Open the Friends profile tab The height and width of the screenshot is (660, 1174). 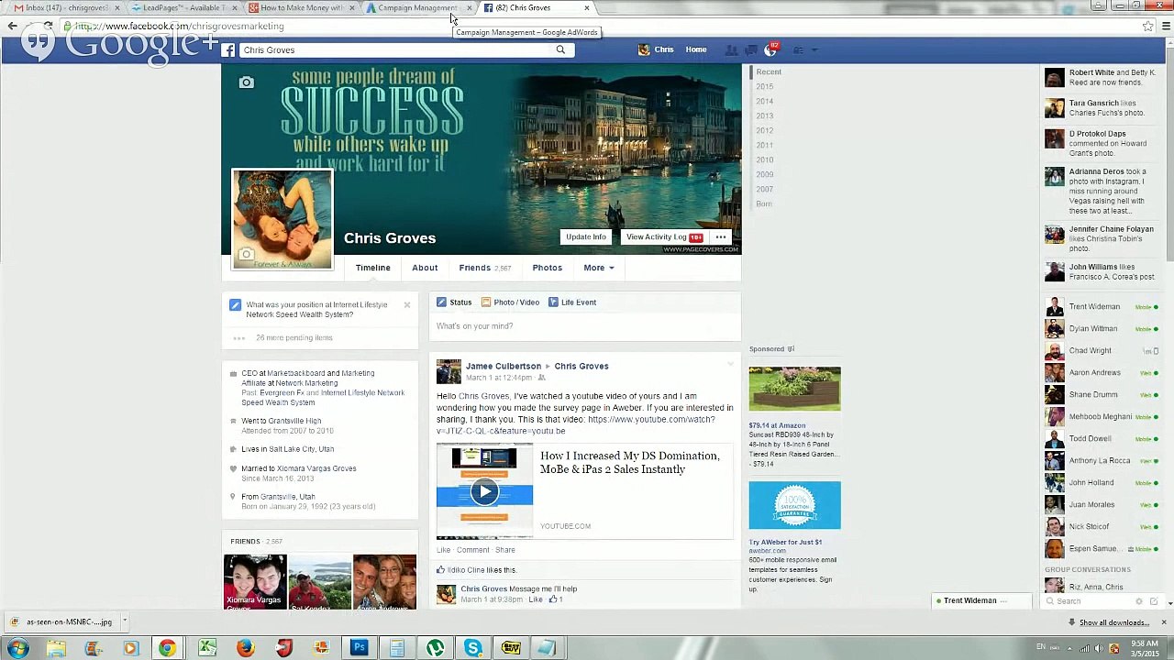(x=484, y=268)
